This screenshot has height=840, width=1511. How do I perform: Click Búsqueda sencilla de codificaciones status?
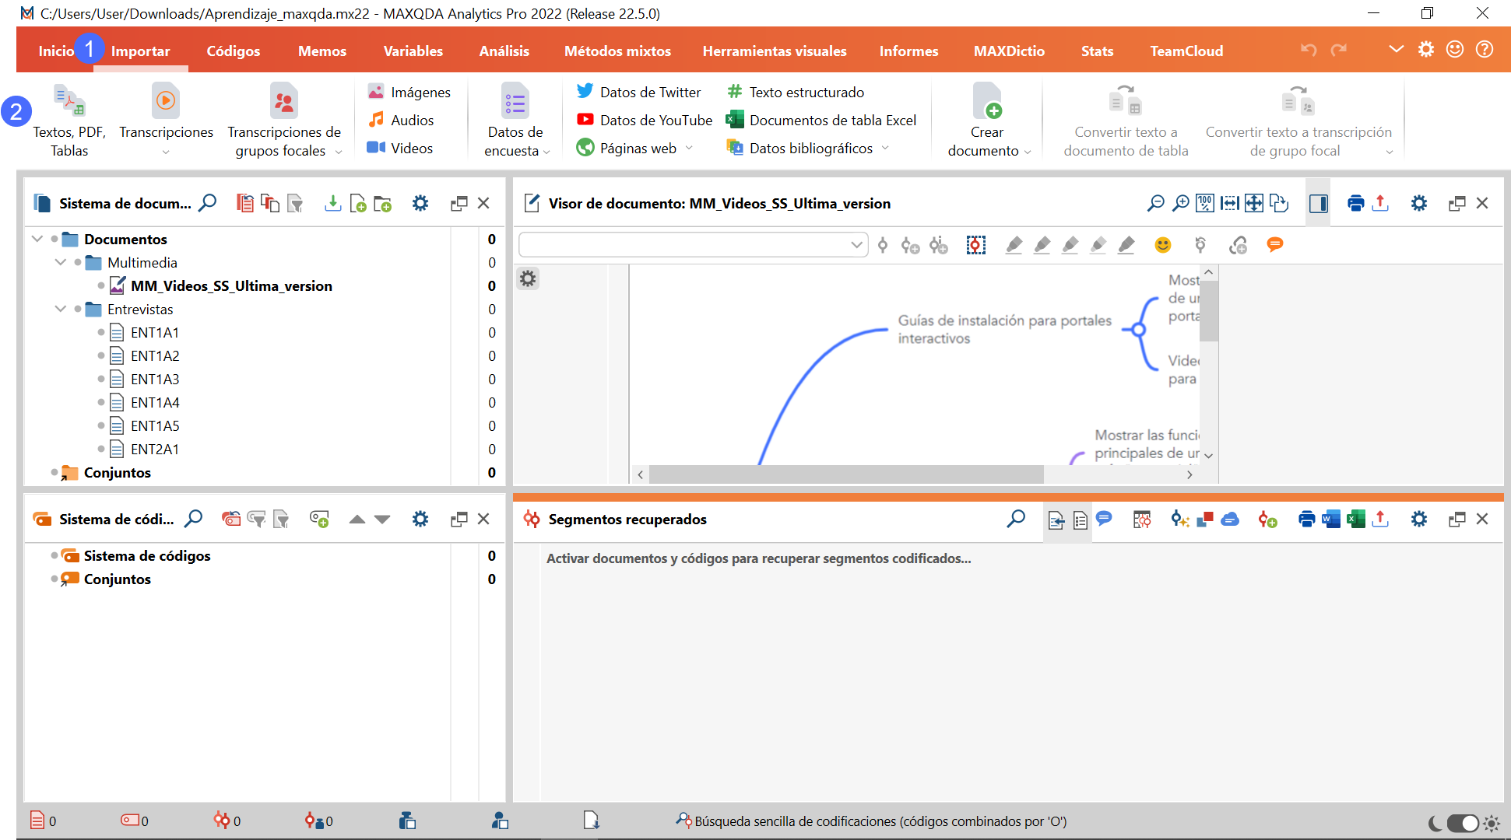(x=871, y=821)
